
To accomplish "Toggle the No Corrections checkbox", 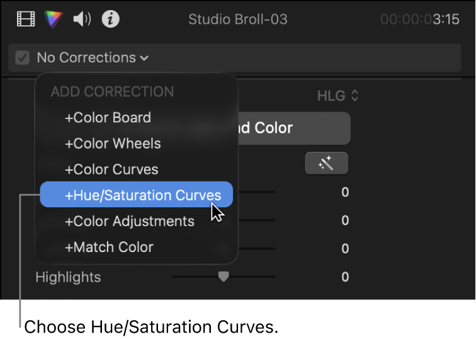I will tap(23, 58).
